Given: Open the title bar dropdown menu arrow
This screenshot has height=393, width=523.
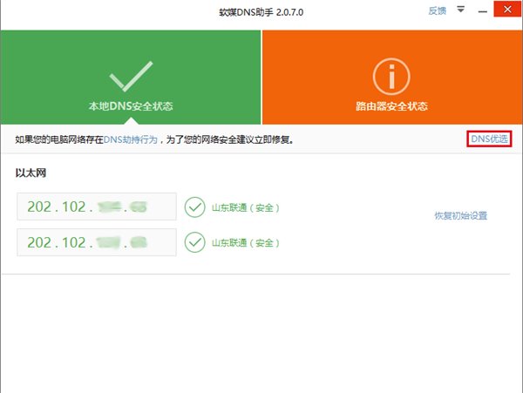Looking at the screenshot, I should (x=461, y=10).
